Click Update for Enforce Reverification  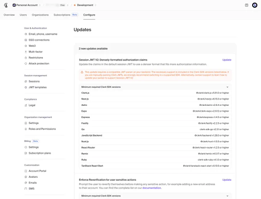[x=227, y=180]
